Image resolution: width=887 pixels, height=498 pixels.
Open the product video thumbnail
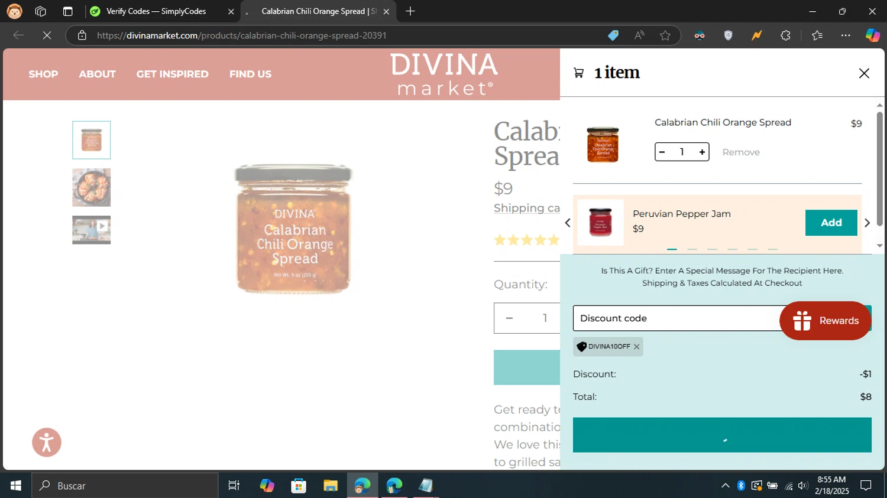coord(92,230)
